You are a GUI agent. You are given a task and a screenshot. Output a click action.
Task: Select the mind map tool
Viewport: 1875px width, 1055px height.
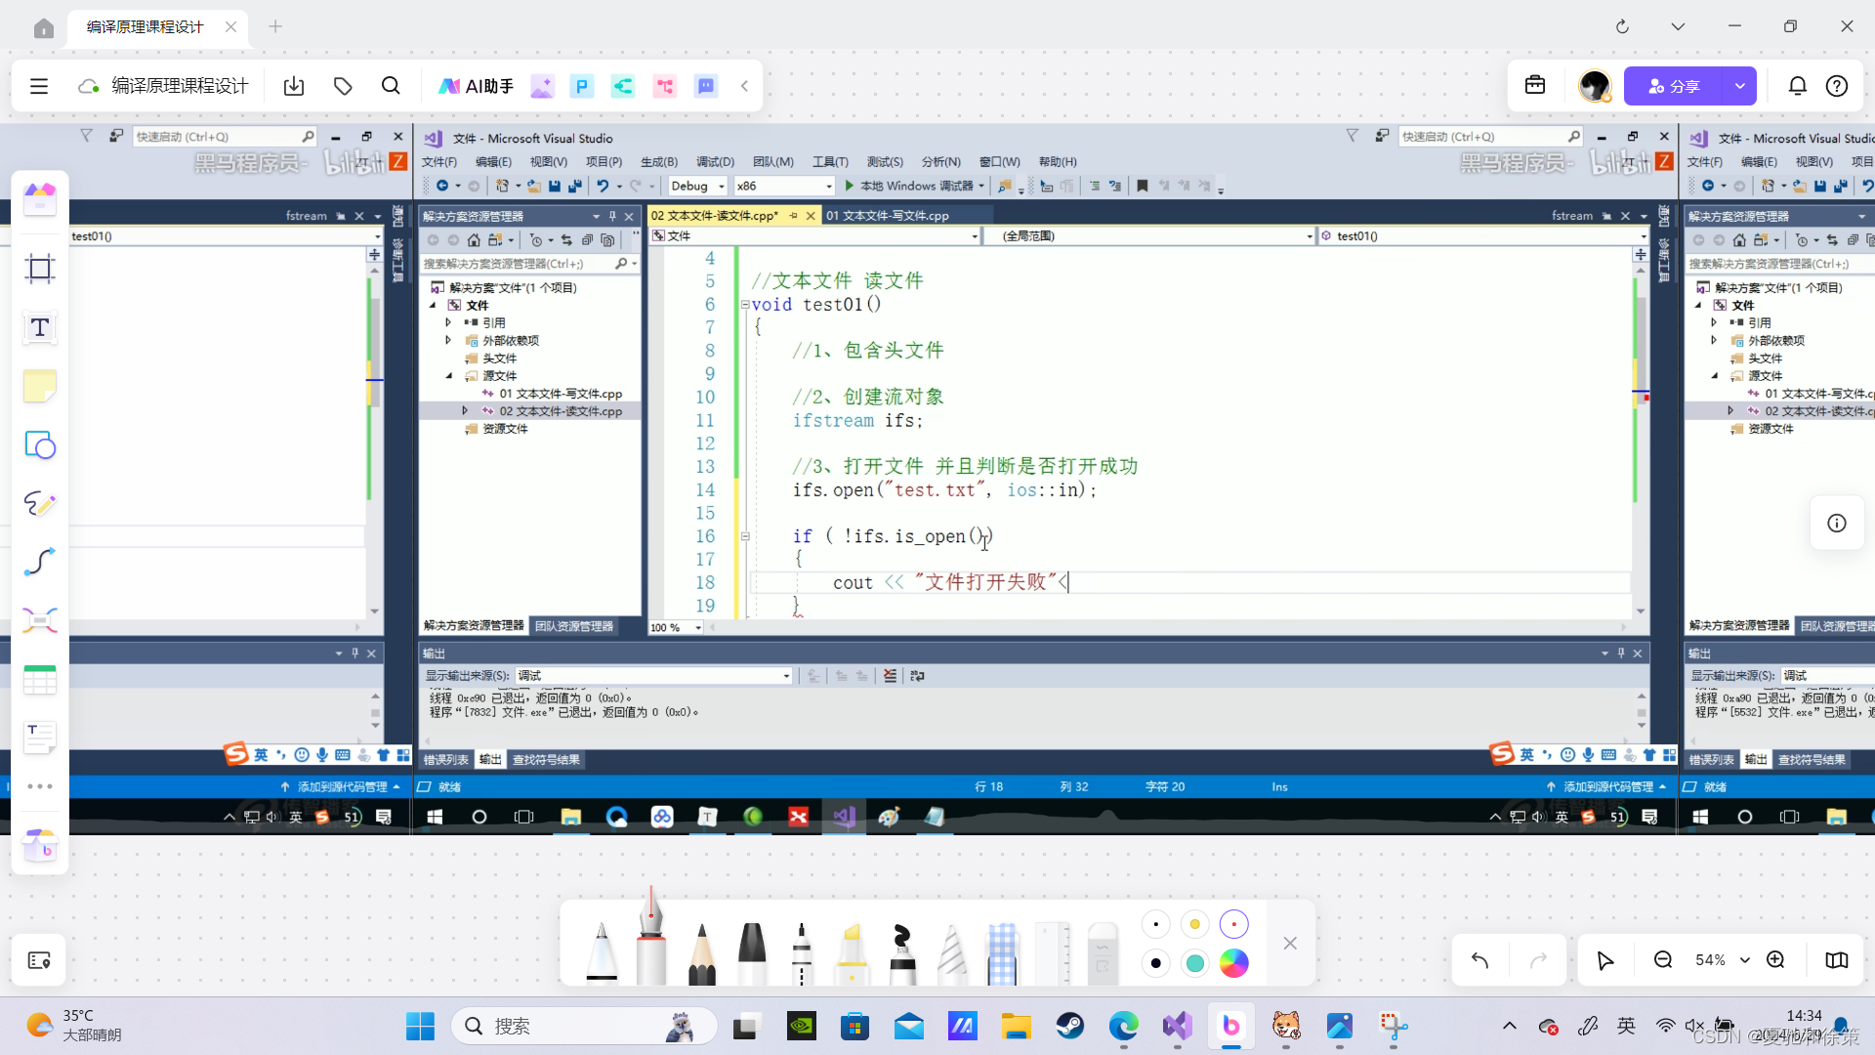point(40,620)
